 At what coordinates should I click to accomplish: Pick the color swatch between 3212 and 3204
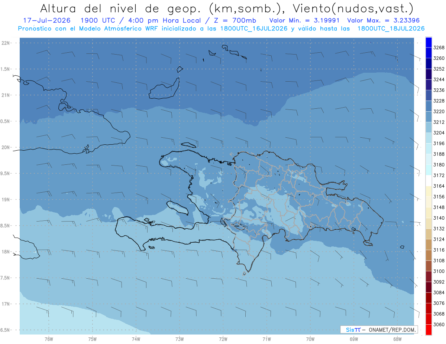429,127
